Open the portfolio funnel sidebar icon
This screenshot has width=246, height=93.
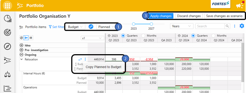point(7,60)
